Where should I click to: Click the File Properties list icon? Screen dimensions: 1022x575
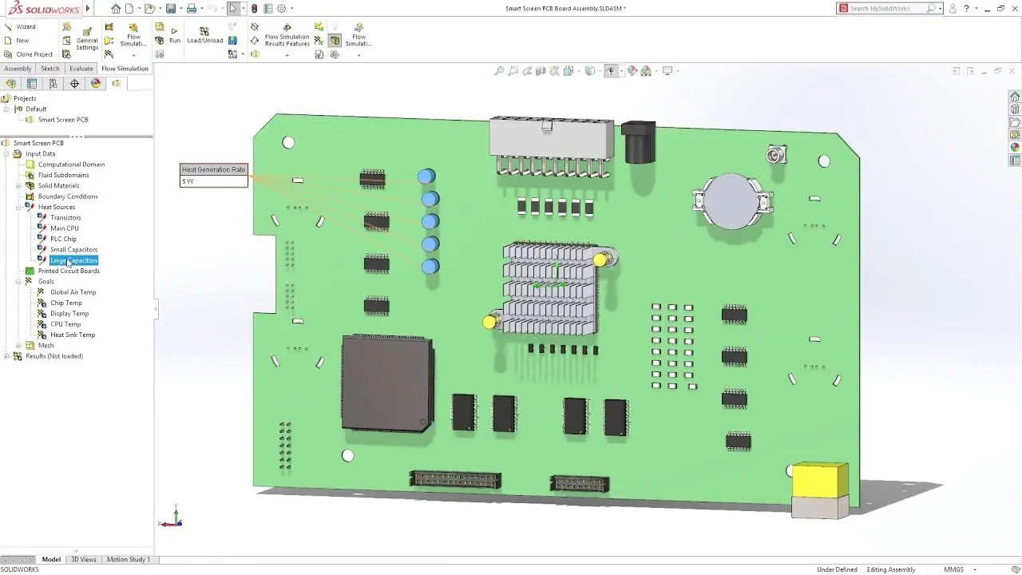[x=268, y=9]
